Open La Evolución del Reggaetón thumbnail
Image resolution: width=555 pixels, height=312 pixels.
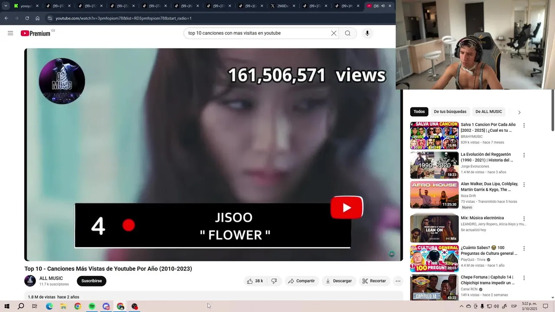pos(434,165)
